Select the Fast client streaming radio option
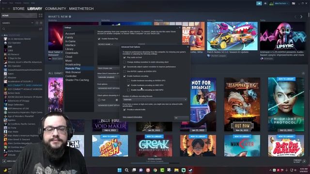Image resolution: width=310 pixels, height=174 pixels. [99, 100]
